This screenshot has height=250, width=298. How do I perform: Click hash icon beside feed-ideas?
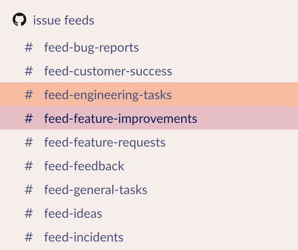29,214
